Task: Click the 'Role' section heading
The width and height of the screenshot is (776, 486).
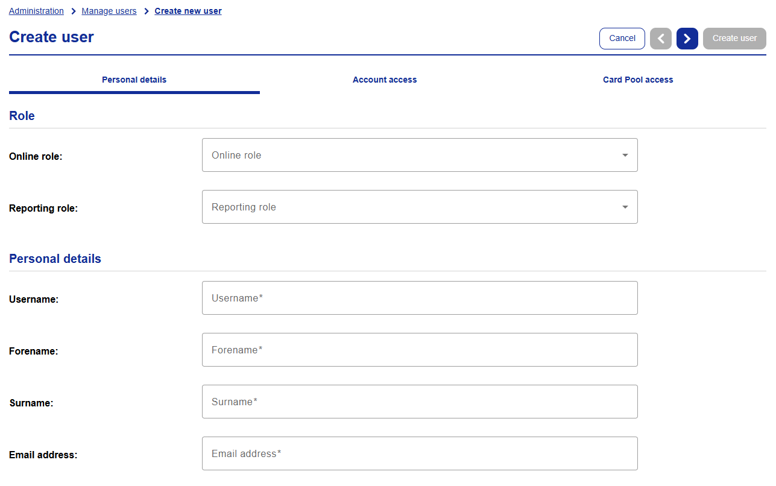Action: coord(22,116)
